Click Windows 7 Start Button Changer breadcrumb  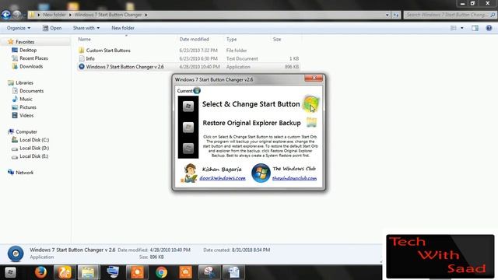[108, 15]
